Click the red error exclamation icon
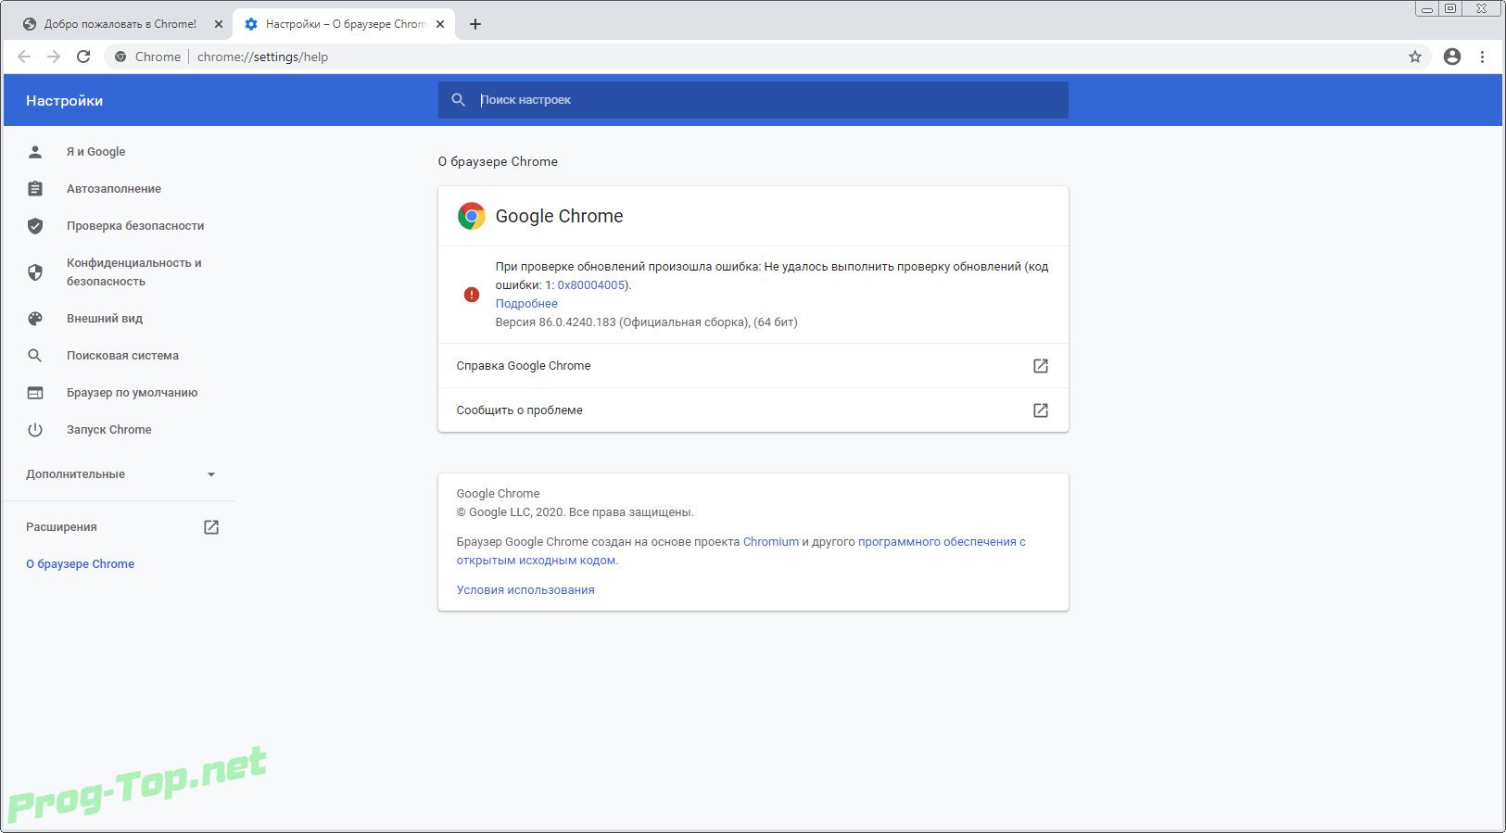This screenshot has height=833, width=1506. (x=472, y=294)
